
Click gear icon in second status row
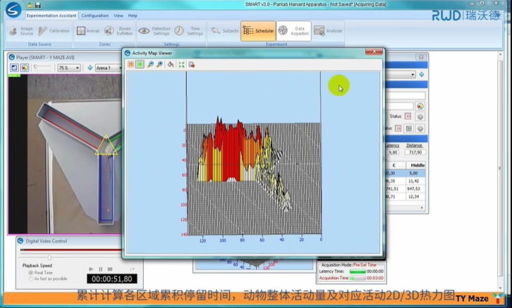(420, 128)
